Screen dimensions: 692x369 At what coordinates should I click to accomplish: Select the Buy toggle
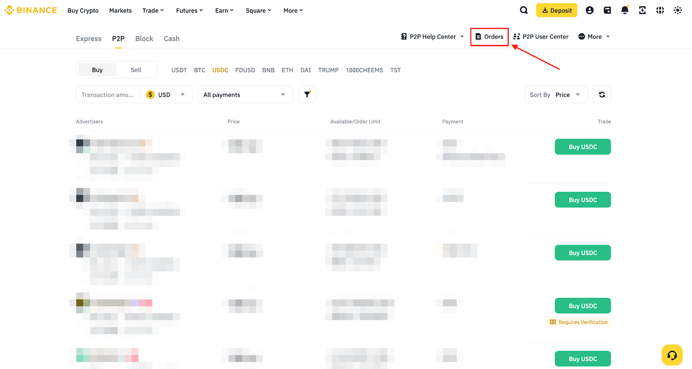tap(97, 70)
